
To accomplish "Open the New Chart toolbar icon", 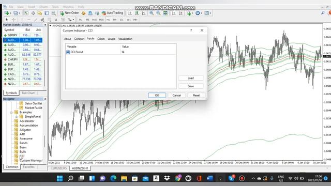I will [x=7, y=13].
